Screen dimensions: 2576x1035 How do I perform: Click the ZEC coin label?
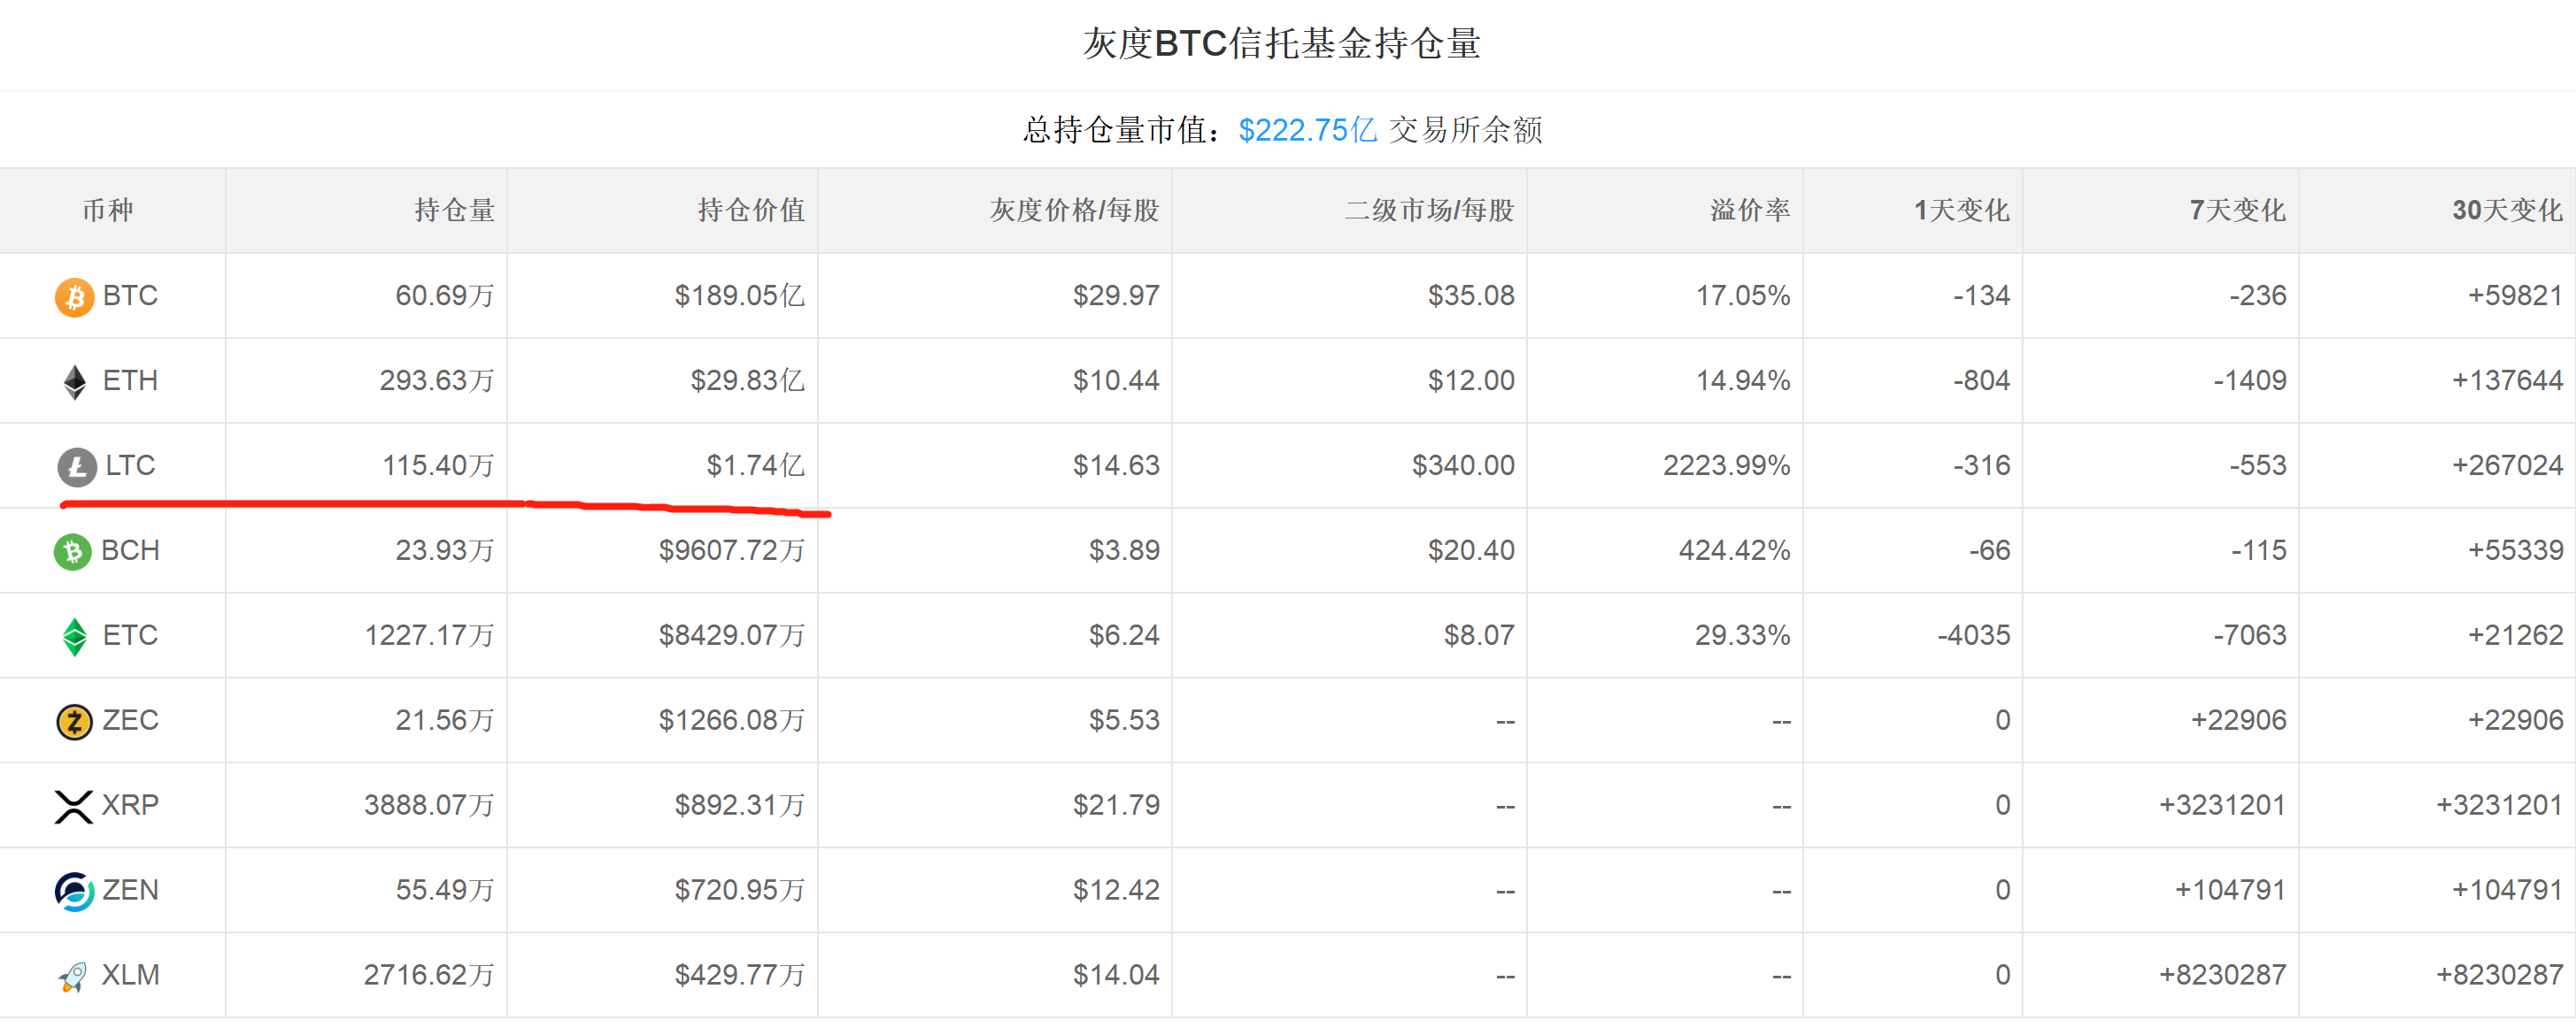tap(130, 720)
